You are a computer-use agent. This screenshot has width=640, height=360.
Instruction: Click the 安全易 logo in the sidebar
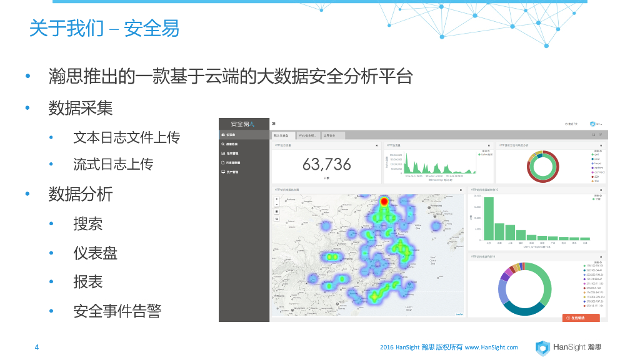[242, 124]
